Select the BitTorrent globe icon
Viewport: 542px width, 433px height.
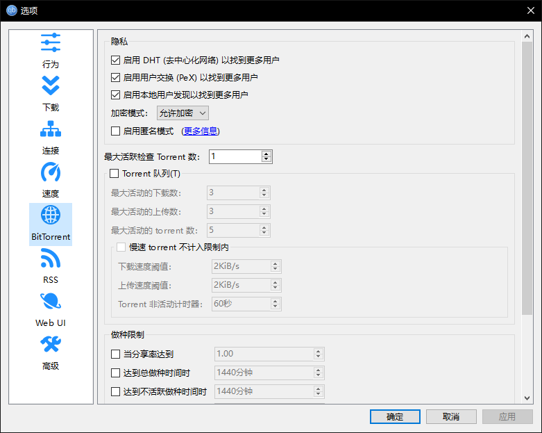point(51,215)
